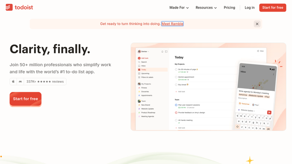Click the 337K+ reviews badge
The height and width of the screenshot is (164, 292).
(x=45, y=82)
